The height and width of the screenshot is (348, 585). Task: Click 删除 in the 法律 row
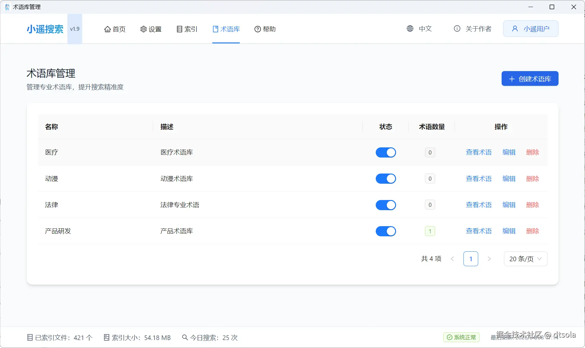pyautogui.click(x=533, y=205)
